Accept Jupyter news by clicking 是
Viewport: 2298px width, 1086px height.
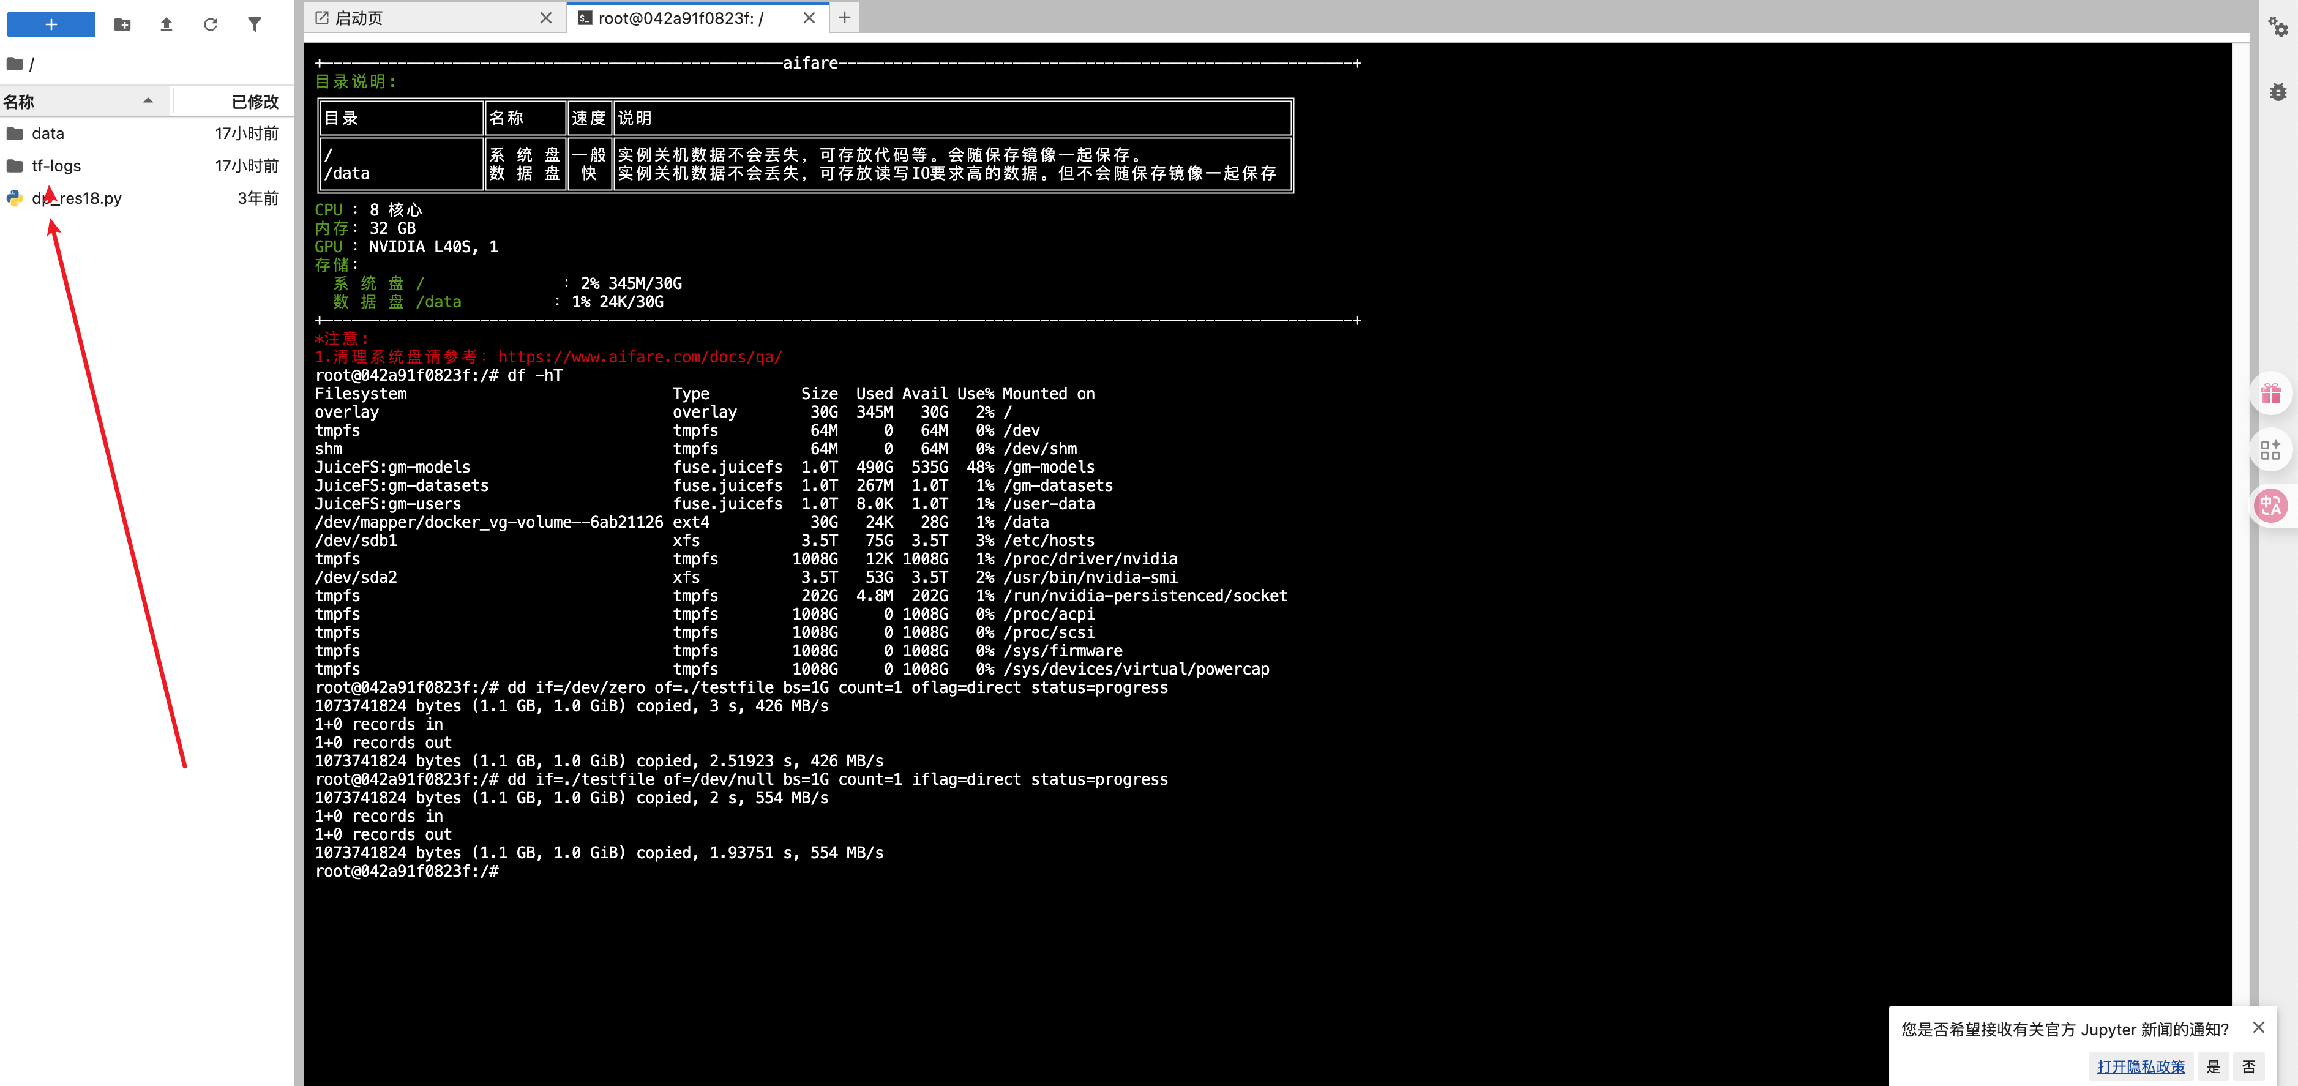[2212, 1066]
